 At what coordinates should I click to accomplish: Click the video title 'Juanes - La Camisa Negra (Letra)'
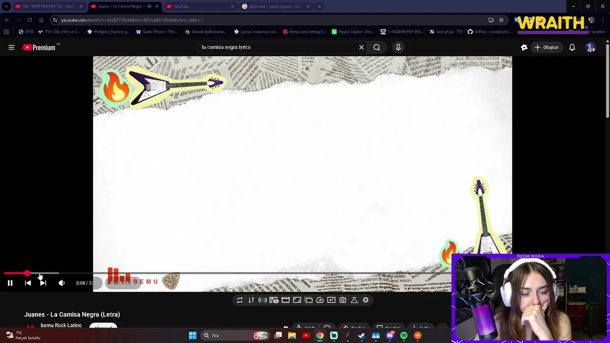(72, 314)
